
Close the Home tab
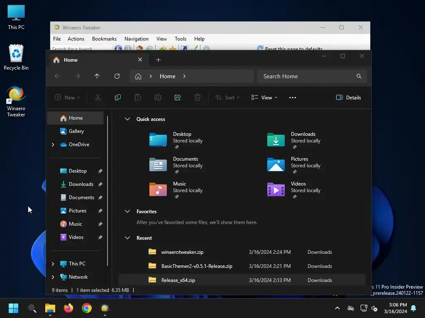[140, 60]
